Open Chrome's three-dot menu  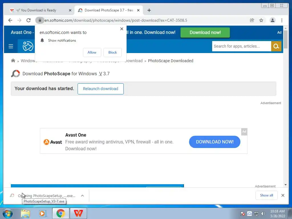point(282,20)
